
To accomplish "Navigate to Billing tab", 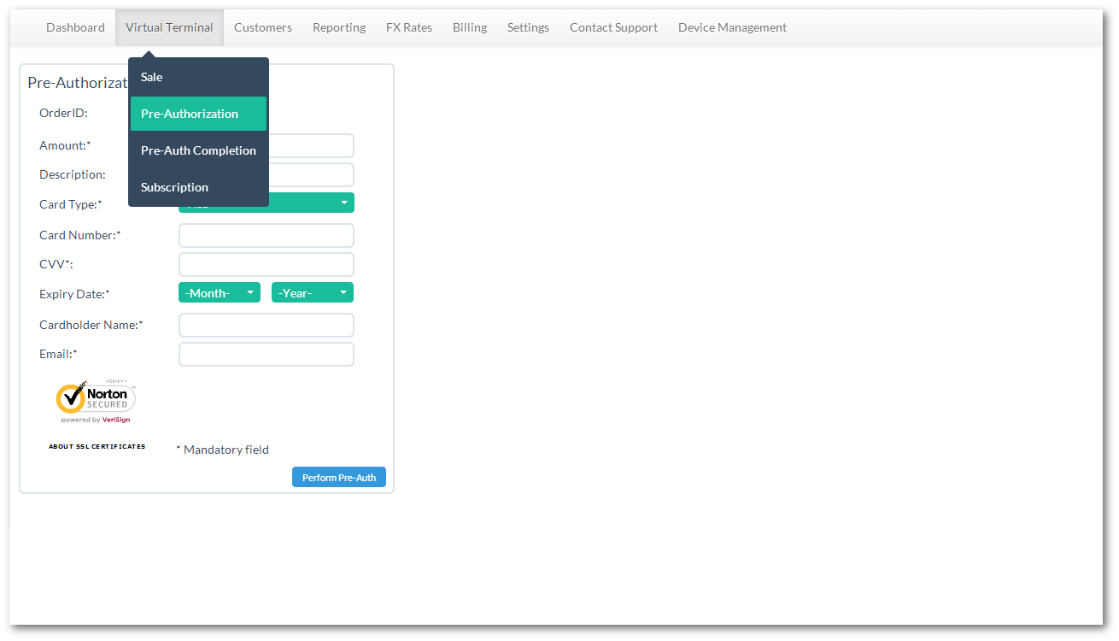I will pyautogui.click(x=470, y=27).
